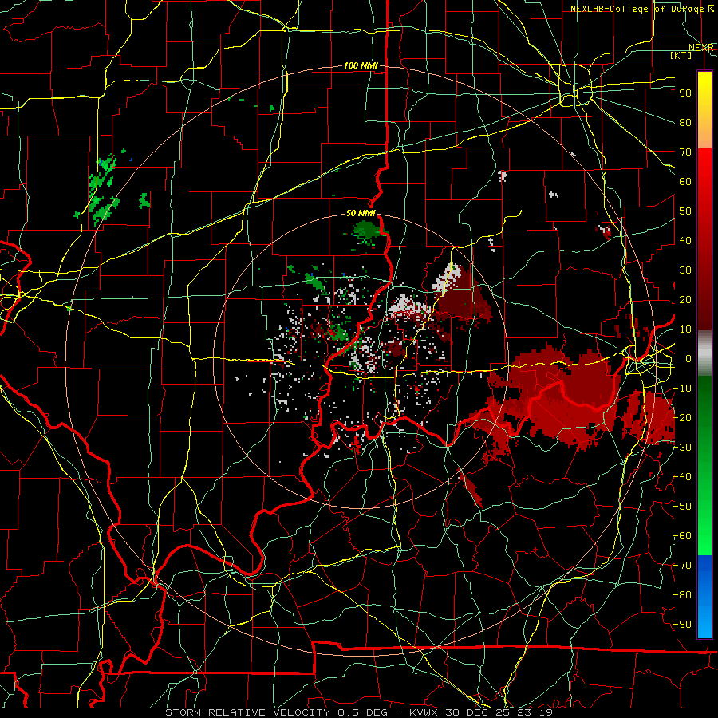Click the 10 value on the velocity scale
The image size is (718, 718).
pyautogui.click(x=685, y=329)
